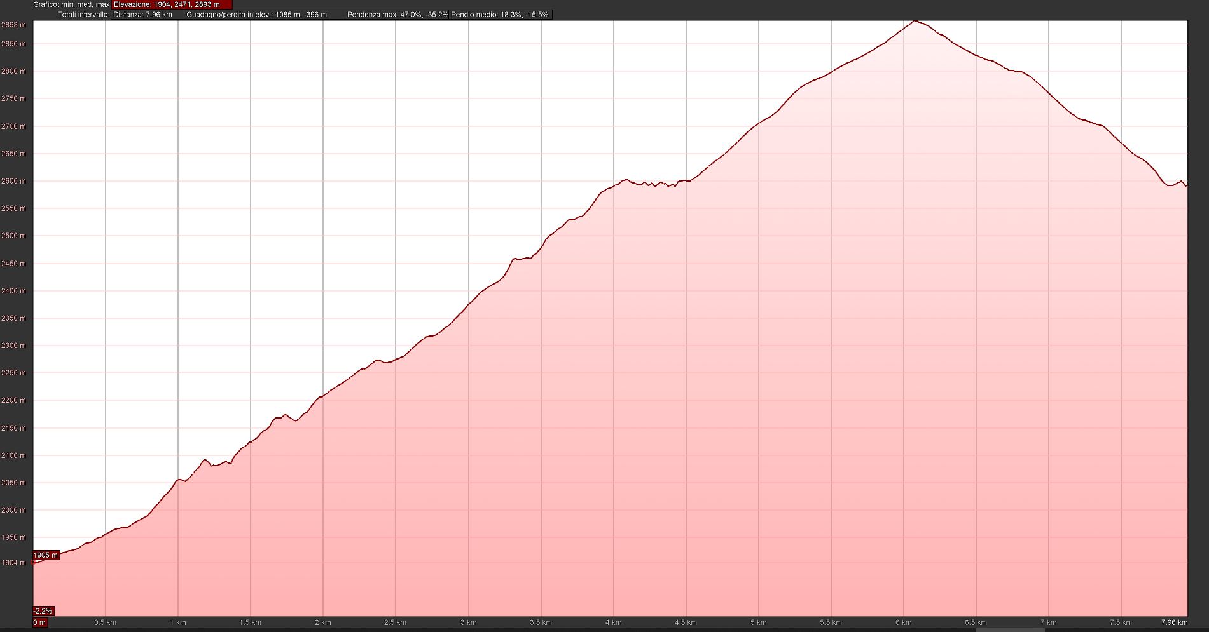Click the 6 km tick on distance axis
The height and width of the screenshot is (632, 1209).
tap(903, 622)
